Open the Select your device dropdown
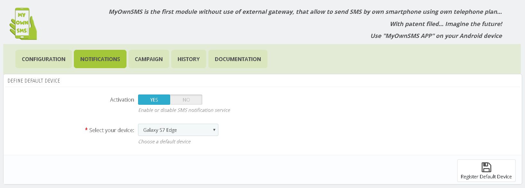The height and width of the screenshot is (188, 525). 178,130
